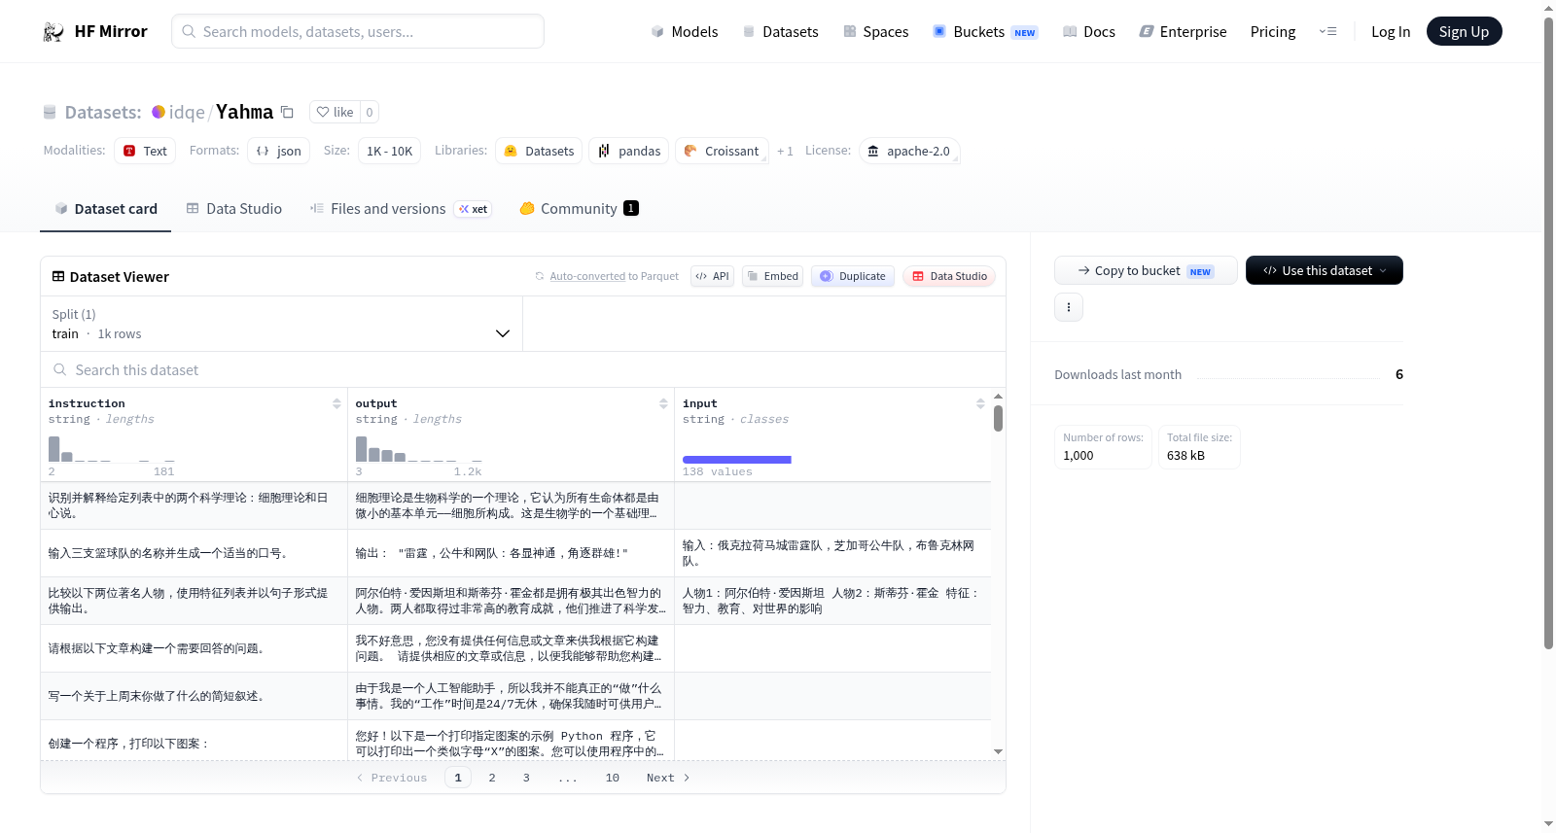Screen dimensions: 1556x833
Task: Open the Croissant library tag
Action: coord(722,151)
